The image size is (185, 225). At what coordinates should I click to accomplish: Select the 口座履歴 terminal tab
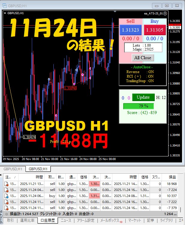click(x=48, y=220)
